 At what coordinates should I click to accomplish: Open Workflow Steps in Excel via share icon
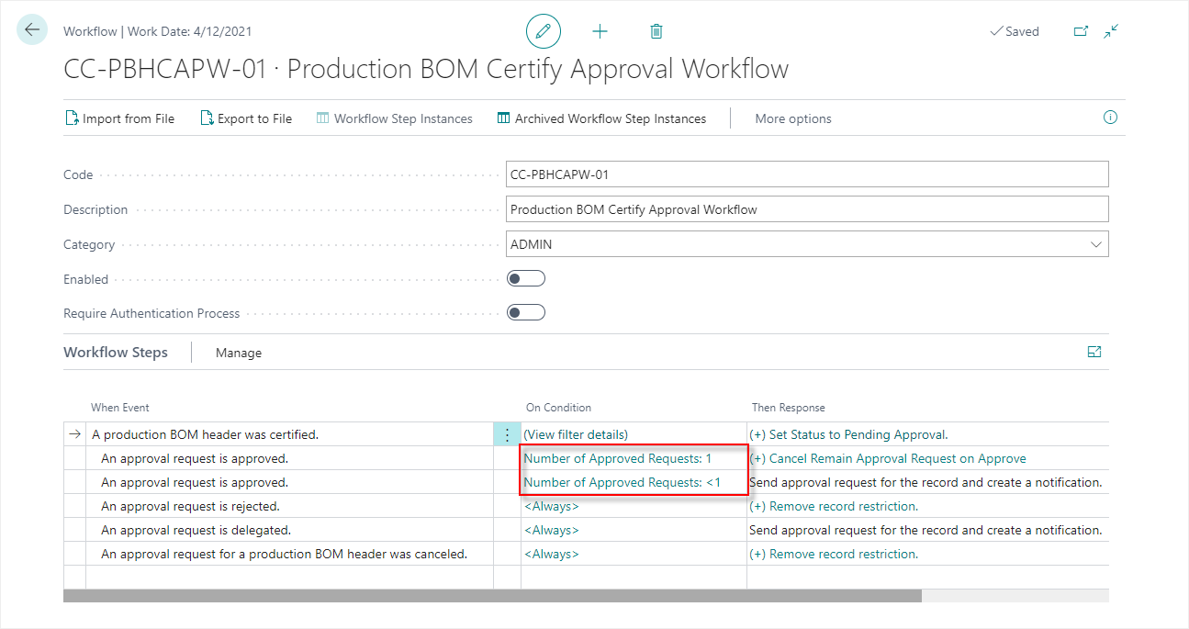click(x=1094, y=352)
